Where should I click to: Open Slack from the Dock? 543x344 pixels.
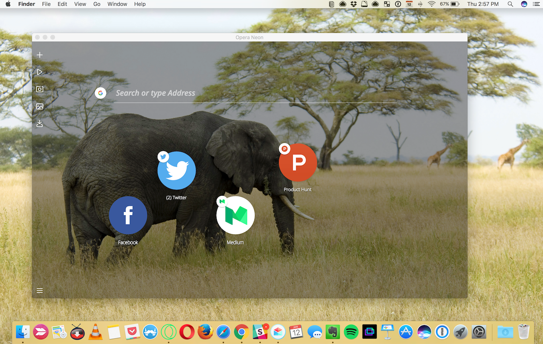[260, 332]
